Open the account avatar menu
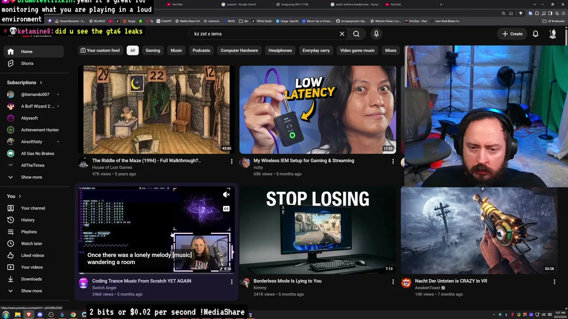Image resolution: width=568 pixels, height=319 pixels. click(x=552, y=34)
